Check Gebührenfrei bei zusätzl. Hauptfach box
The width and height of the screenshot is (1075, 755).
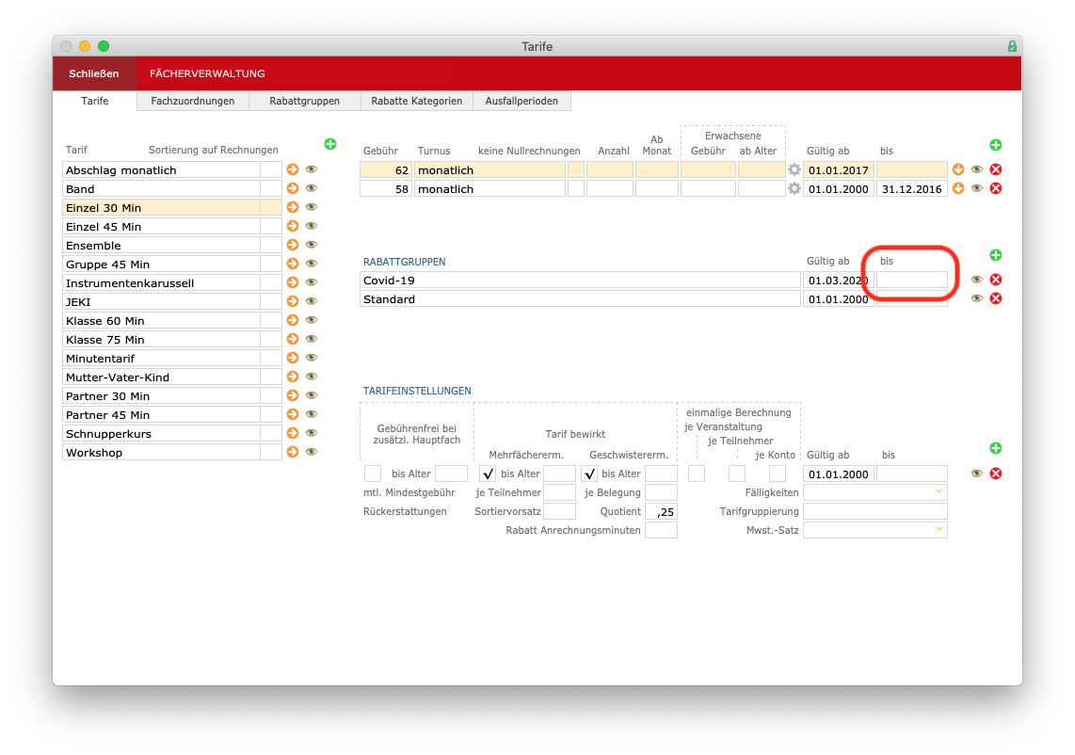pyautogui.click(x=372, y=474)
